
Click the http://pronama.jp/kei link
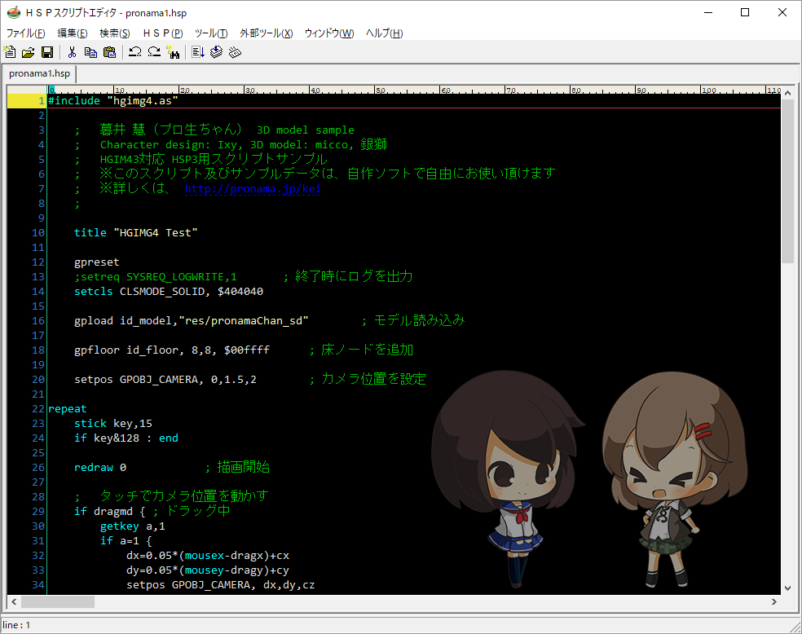point(253,189)
